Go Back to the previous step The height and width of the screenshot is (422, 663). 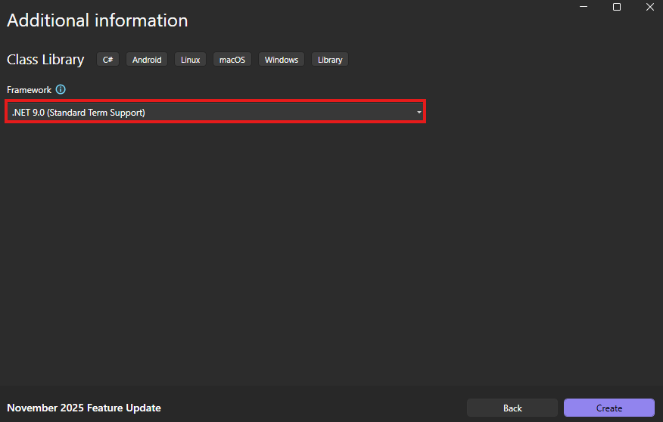click(x=512, y=408)
